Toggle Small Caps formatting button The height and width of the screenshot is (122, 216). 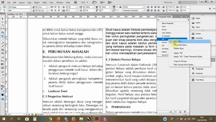[x=52, y=11]
